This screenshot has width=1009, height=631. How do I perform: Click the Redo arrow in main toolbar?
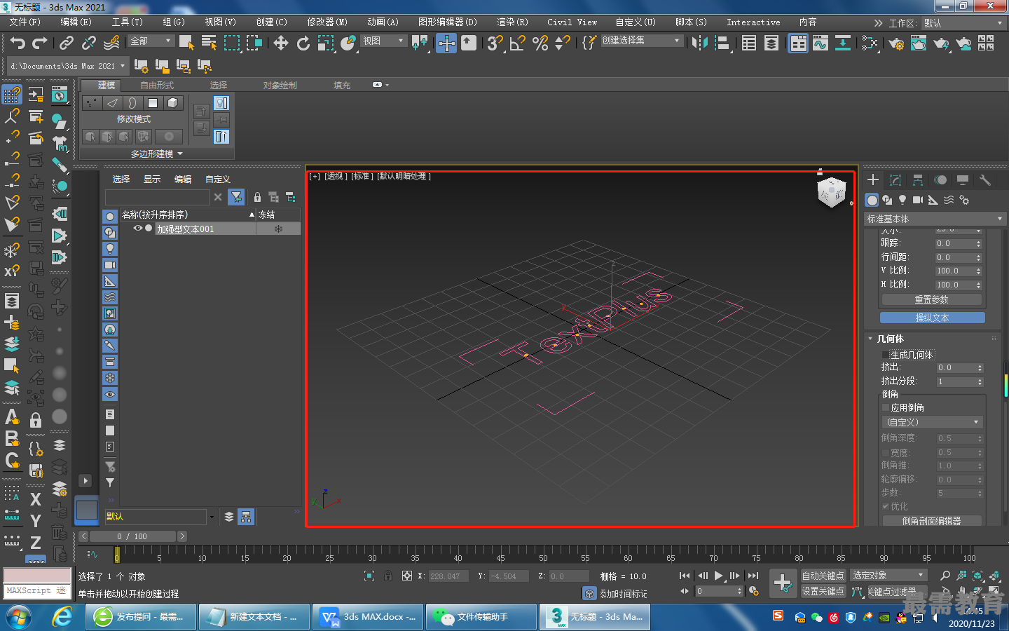pyautogui.click(x=40, y=43)
